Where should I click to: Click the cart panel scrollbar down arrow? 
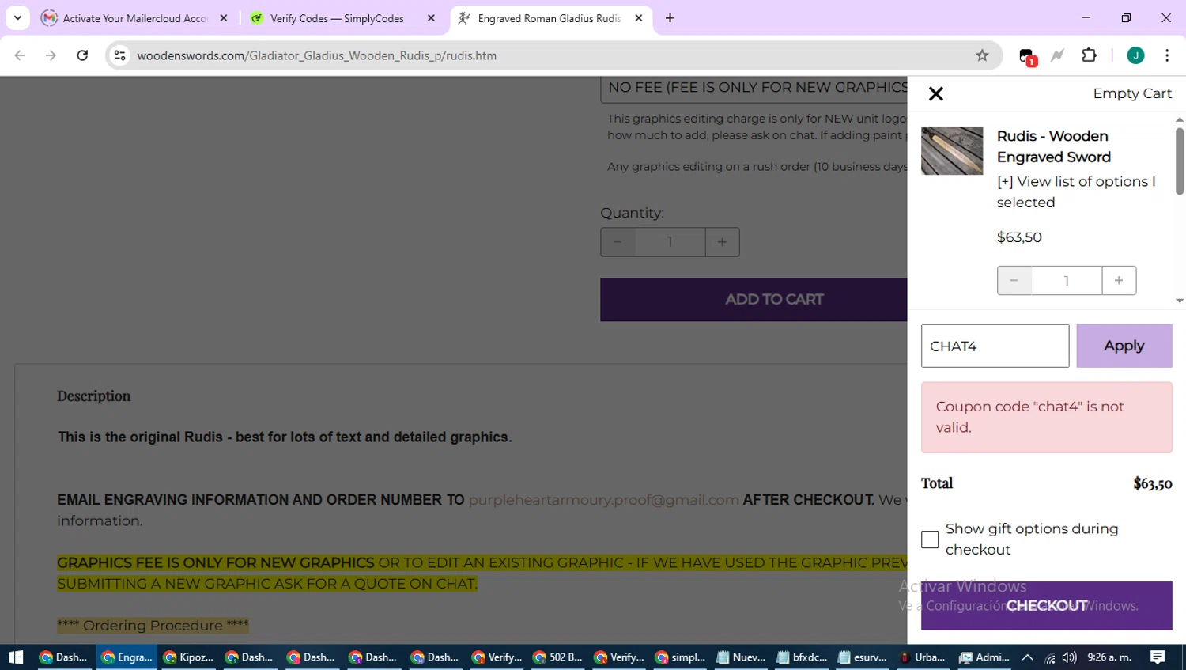click(1180, 301)
